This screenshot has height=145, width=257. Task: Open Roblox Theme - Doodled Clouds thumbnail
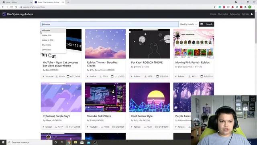[x=105, y=44]
